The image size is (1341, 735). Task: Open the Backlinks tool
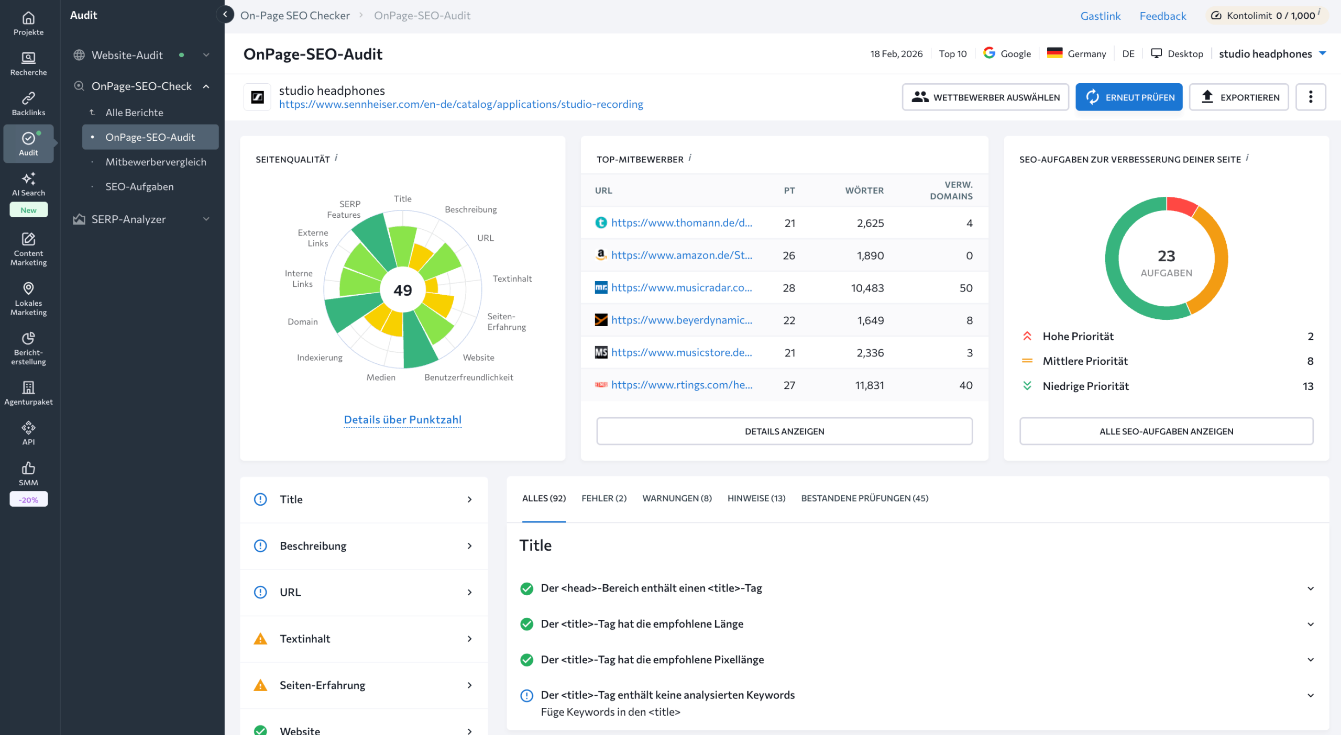pos(28,103)
